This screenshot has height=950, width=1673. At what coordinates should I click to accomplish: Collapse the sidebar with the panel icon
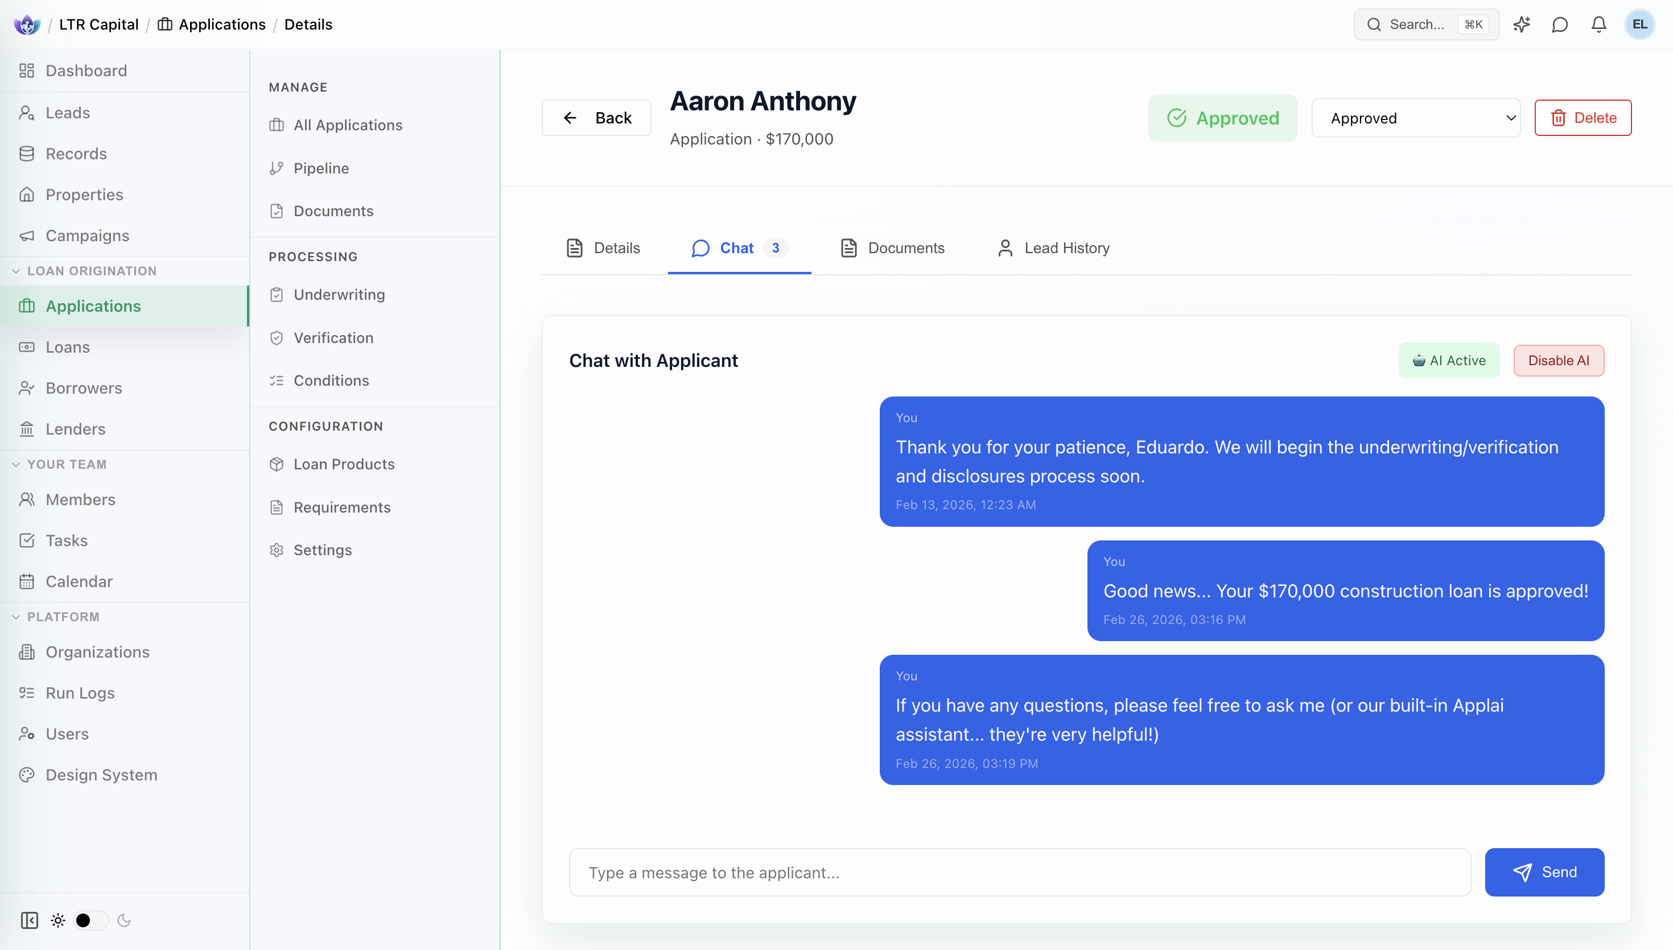click(28, 920)
